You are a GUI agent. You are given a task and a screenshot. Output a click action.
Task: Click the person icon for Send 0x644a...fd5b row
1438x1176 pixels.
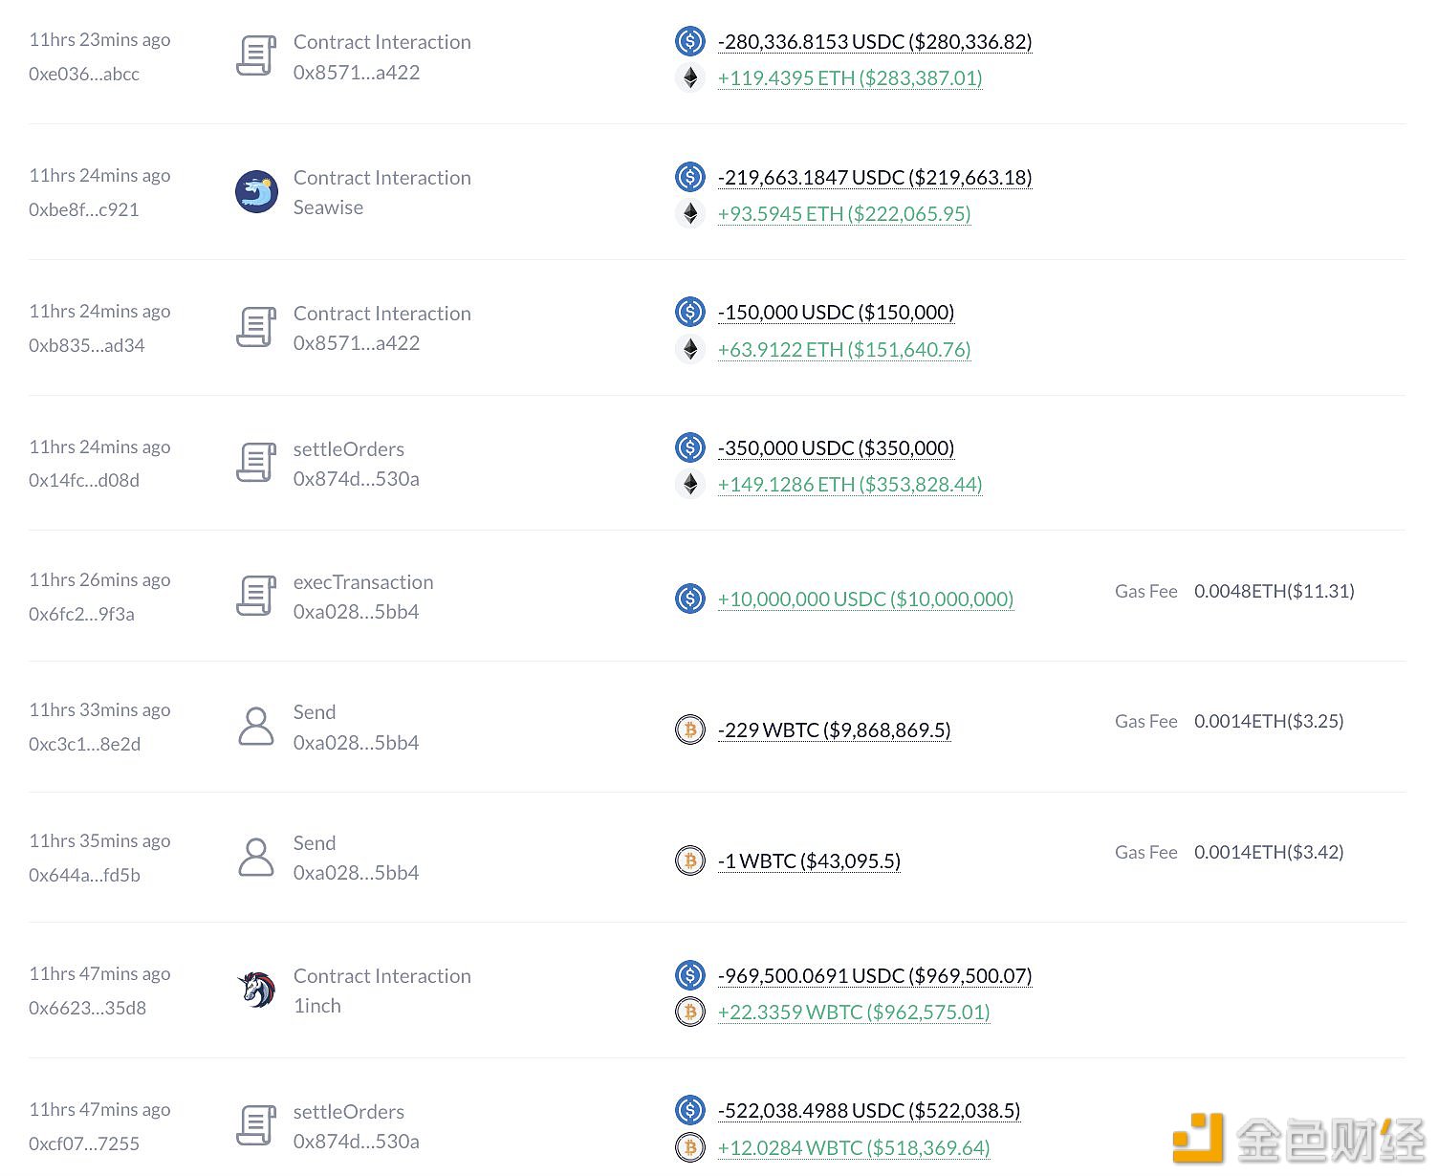(x=256, y=858)
